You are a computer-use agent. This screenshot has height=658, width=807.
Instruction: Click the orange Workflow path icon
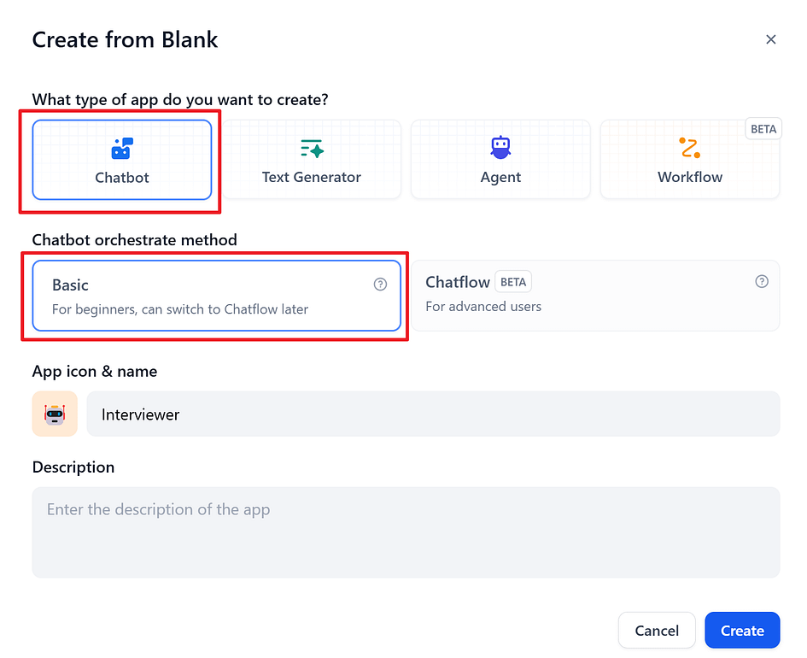click(x=690, y=148)
